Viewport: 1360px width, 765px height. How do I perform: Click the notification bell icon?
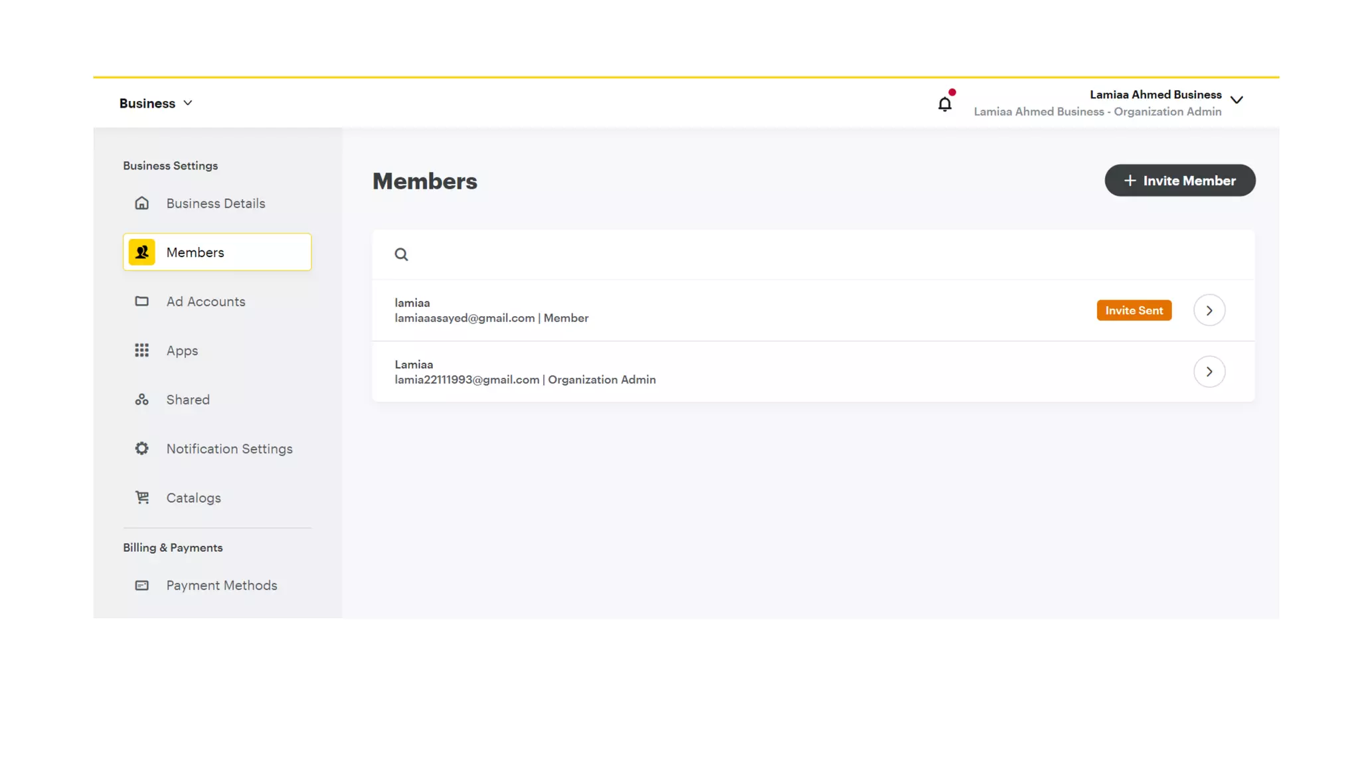944,104
